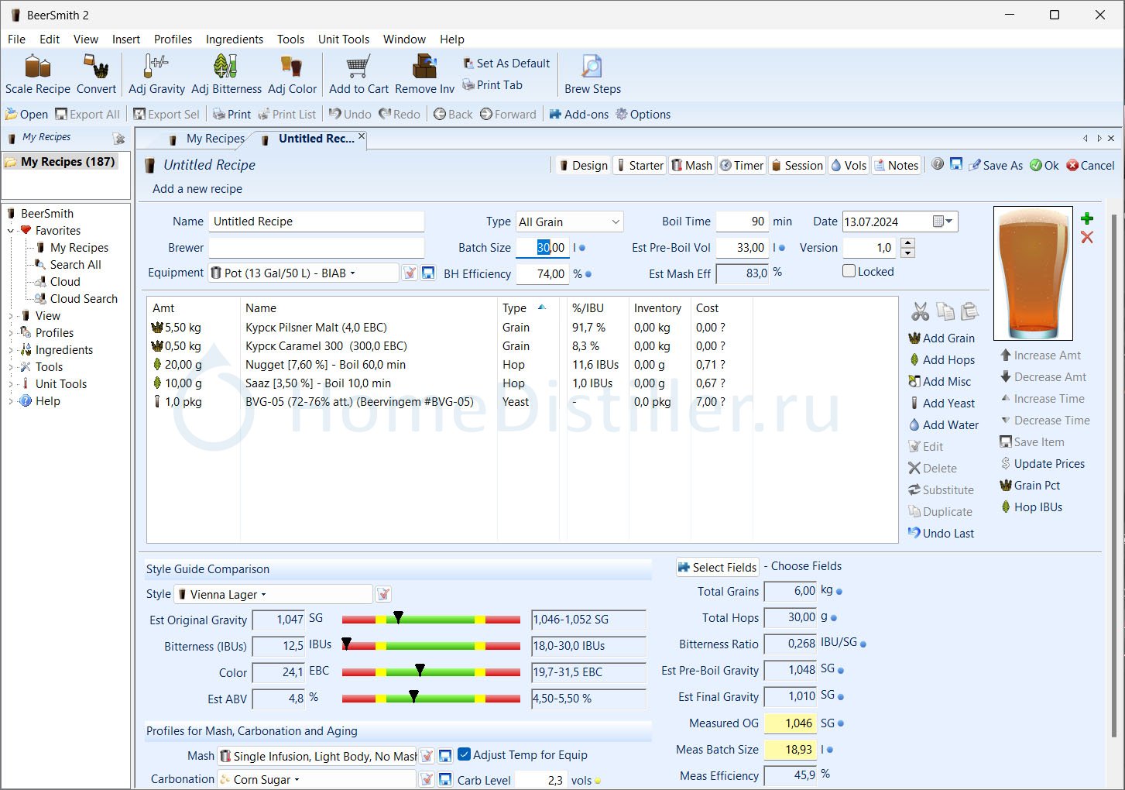Screen dimensions: 1125x790
Task: Open the Ingredients menu
Action: [x=235, y=39]
